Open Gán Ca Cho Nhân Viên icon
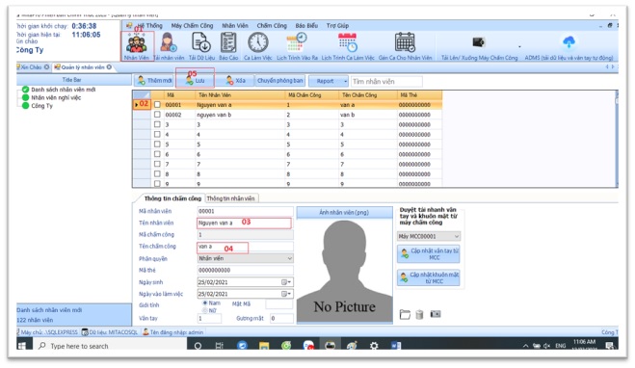The height and width of the screenshot is (368, 635). 405,46
